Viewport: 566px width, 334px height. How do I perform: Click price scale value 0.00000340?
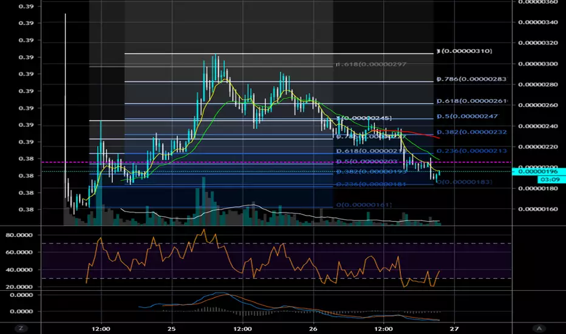click(538, 22)
